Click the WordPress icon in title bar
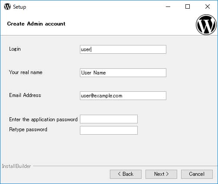This screenshot has width=218, height=184. (x=7, y=6)
